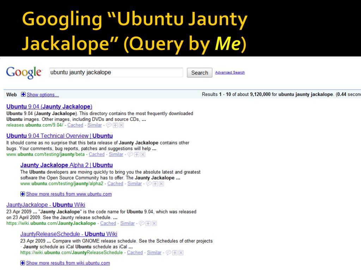Expand more results from wiki.ubuntu.com plus icon
Image resolution: width=361 pixels, height=270 pixels.
[23, 263]
